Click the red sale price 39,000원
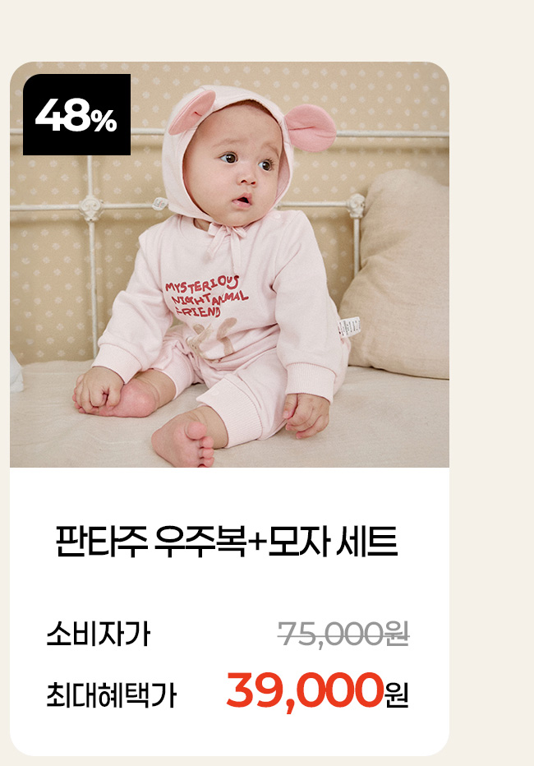 317,691
